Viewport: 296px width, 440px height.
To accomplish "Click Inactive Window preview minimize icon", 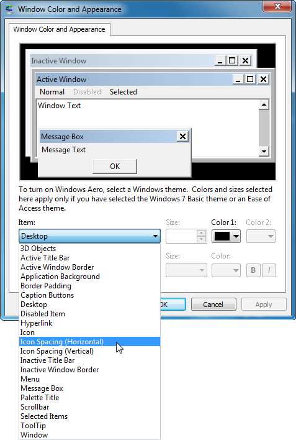I will point(220,61).
